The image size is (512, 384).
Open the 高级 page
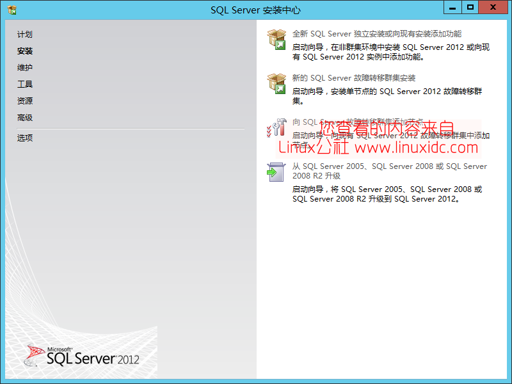(25, 118)
